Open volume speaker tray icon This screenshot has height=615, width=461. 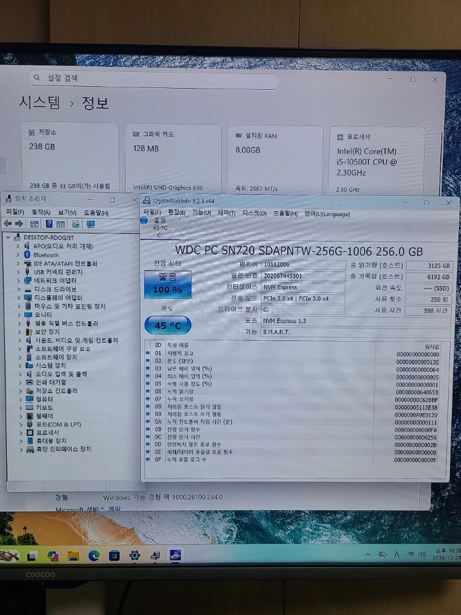[422, 554]
